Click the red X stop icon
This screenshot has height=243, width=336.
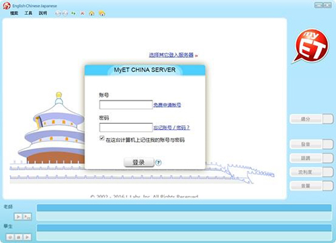coord(83,13)
